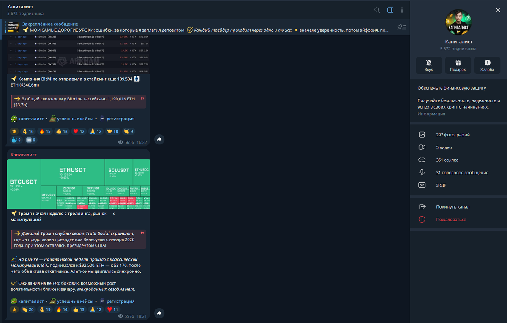
Task: Click the quote about Truth Social скриншот
Action: click(78, 239)
